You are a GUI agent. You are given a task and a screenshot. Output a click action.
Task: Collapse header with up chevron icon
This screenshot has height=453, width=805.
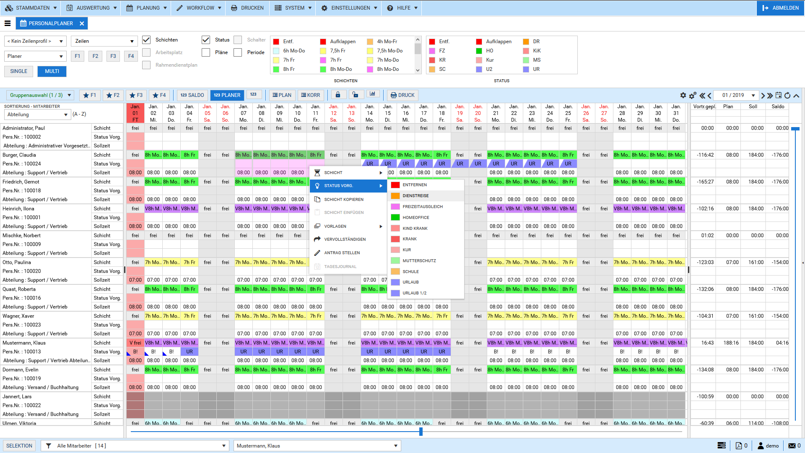pos(796,96)
